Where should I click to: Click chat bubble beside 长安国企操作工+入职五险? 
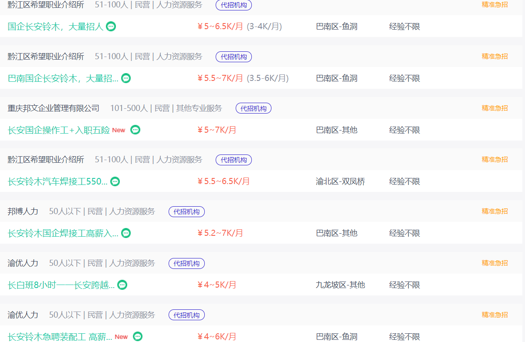(x=135, y=130)
